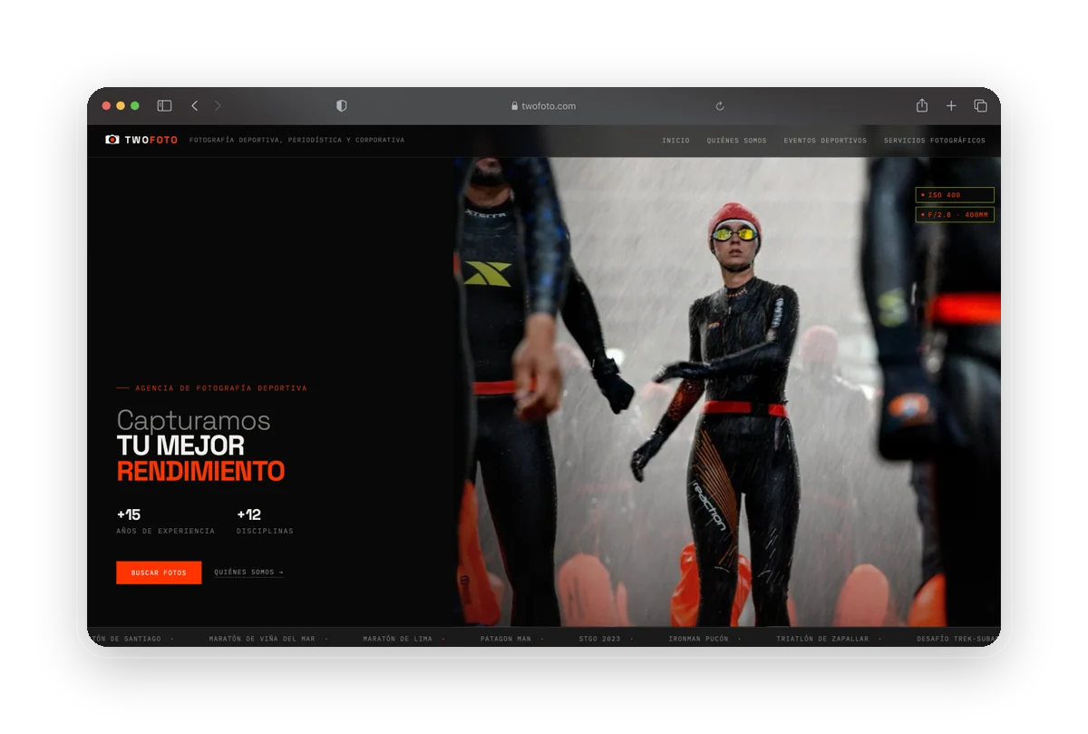Image resolution: width=1088 pixels, height=734 pixels.
Task: Follow the Quiénes Somos arrow link
Action: pyautogui.click(x=249, y=573)
